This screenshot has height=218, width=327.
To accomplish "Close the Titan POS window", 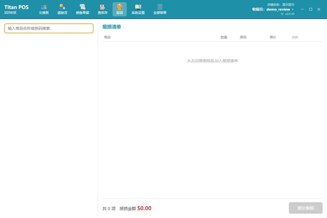I will click(x=319, y=9).
